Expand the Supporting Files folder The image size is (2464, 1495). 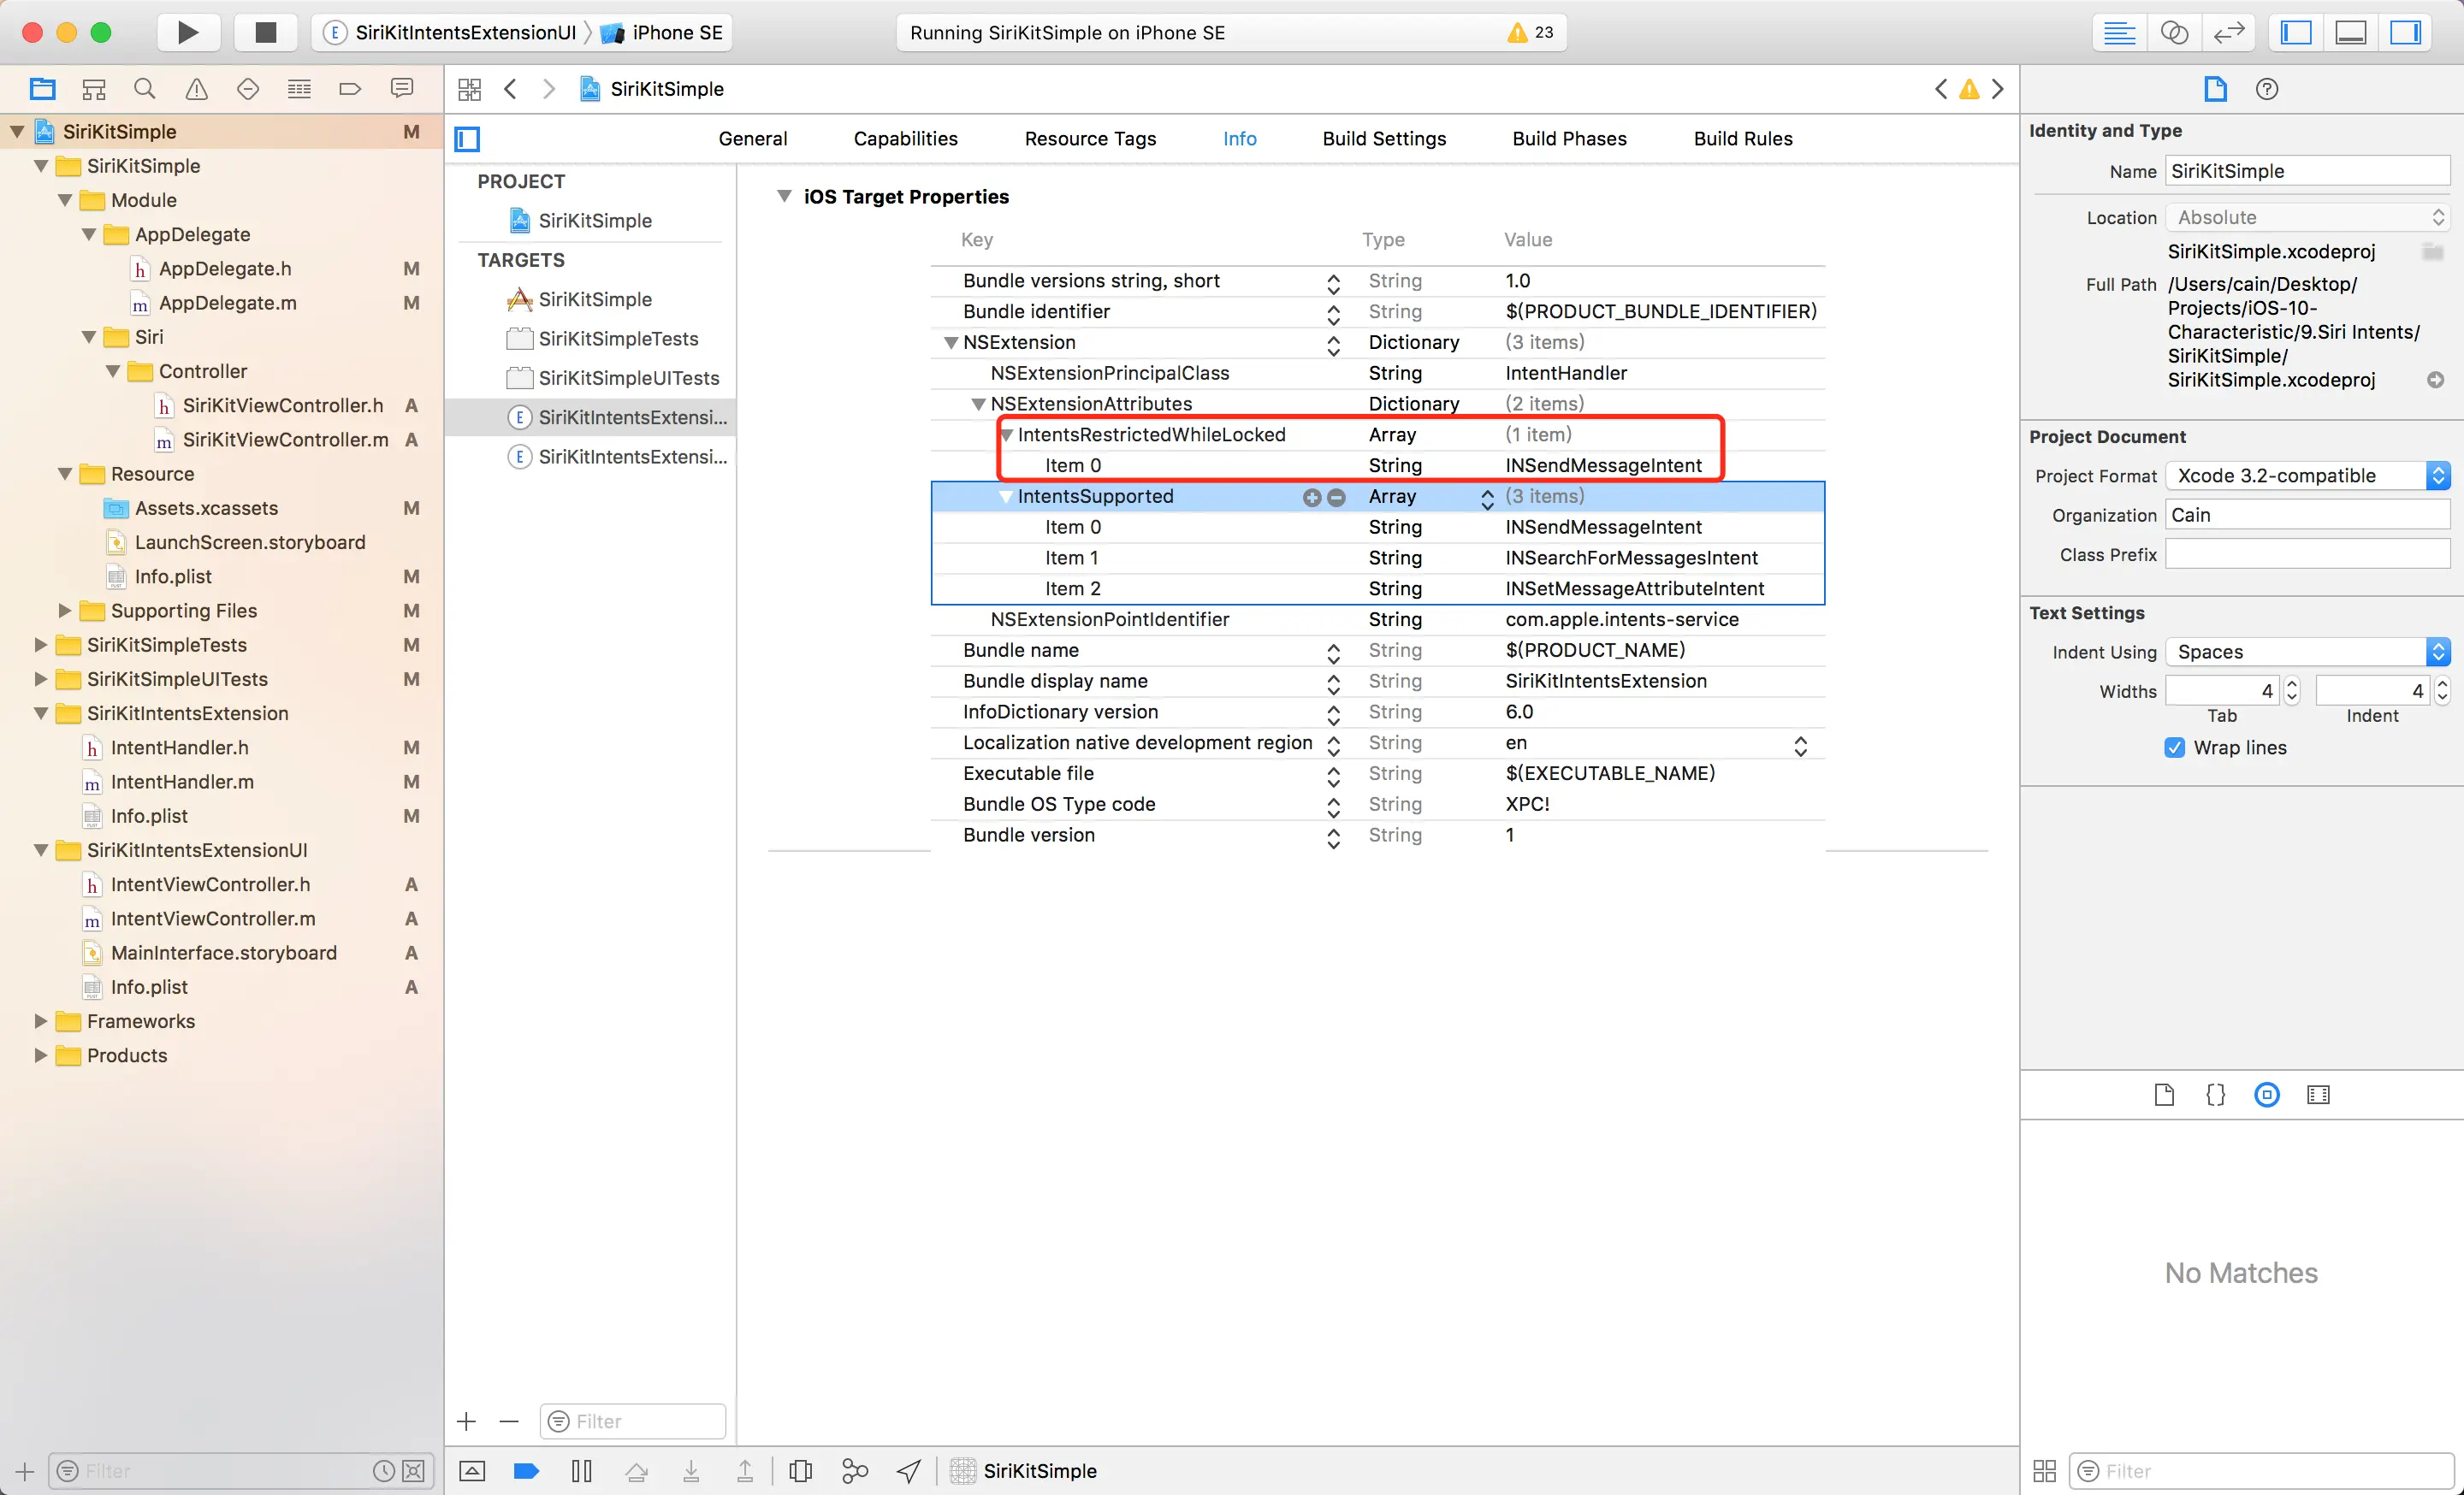tap(65, 611)
